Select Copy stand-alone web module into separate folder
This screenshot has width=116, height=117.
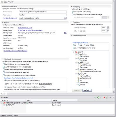point(5,87)
